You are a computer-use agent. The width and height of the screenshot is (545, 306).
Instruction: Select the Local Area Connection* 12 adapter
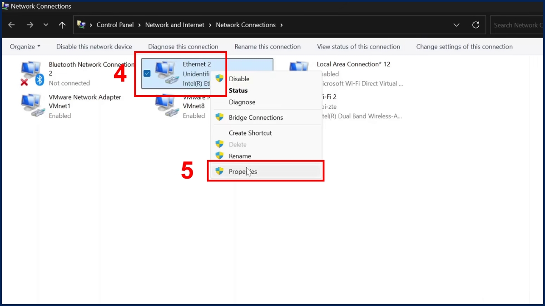pyautogui.click(x=353, y=64)
